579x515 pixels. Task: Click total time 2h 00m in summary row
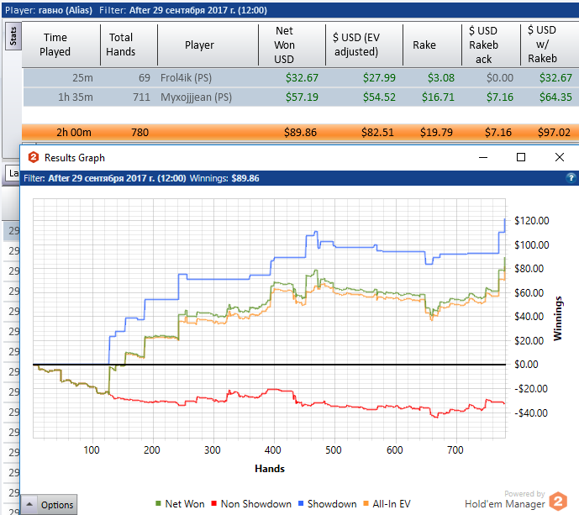73,132
